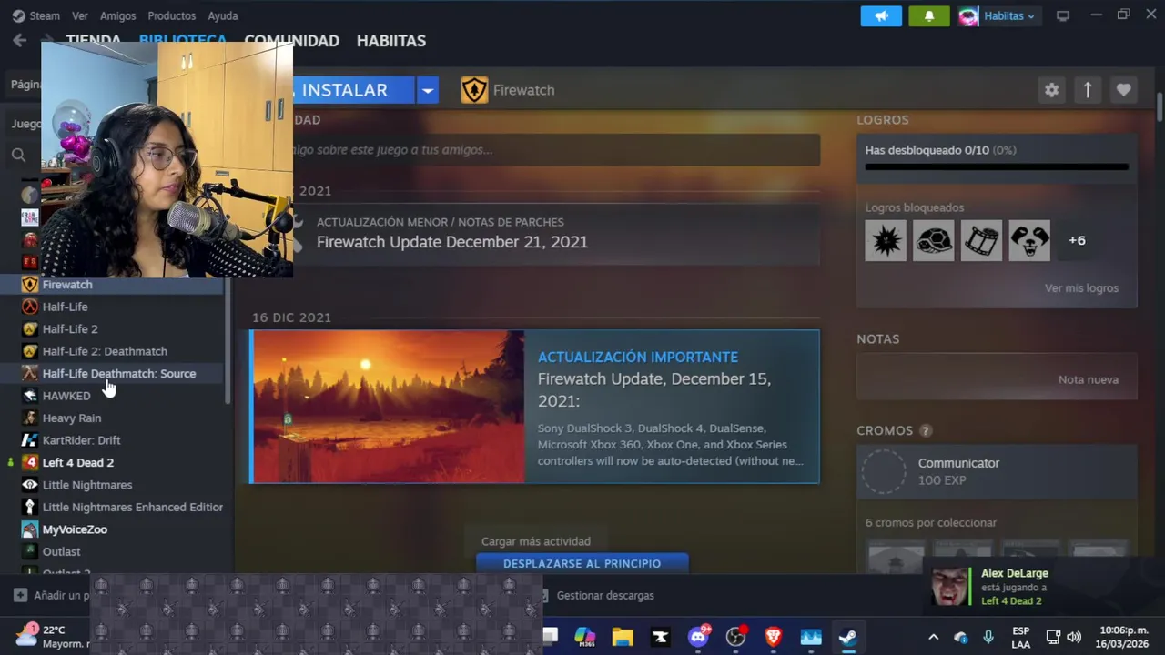Switch to COMUNIDAD tab
The height and width of the screenshot is (655, 1165).
coord(291,41)
